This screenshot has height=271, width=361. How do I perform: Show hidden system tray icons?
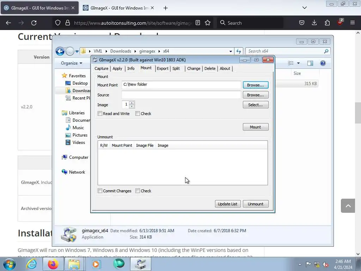[x=300, y=264]
